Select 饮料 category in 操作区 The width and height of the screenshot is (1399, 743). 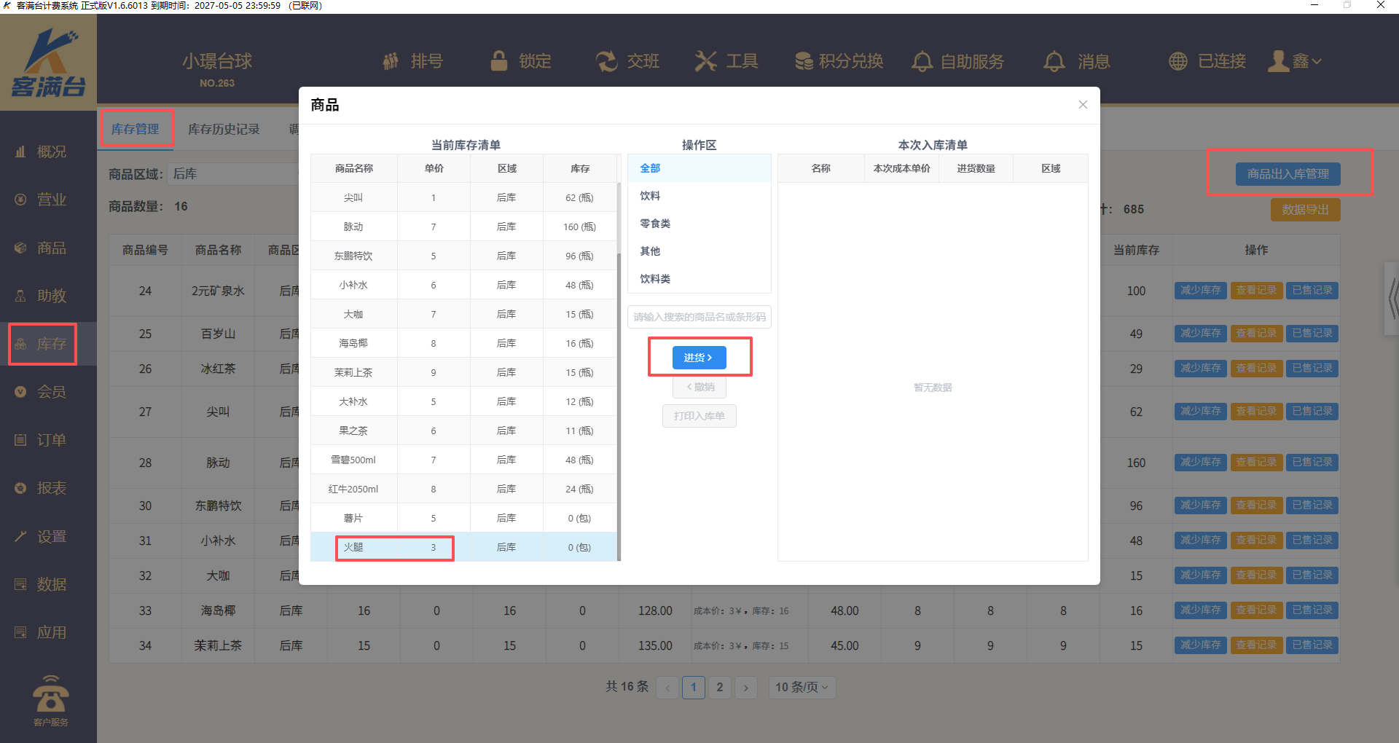tap(650, 196)
